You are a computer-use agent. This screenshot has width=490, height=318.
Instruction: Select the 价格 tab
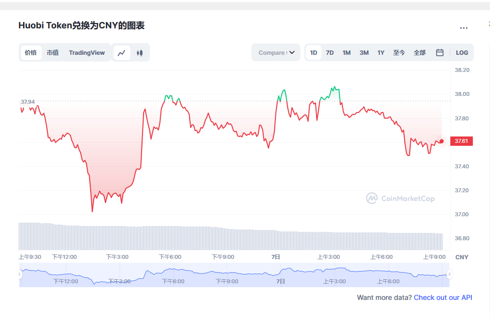coord(30,53)
